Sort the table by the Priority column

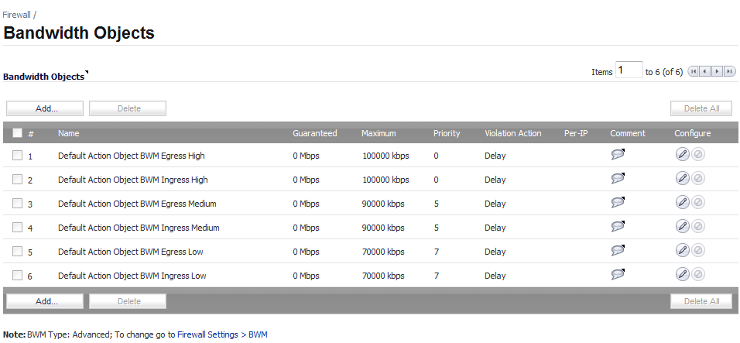click(x=447, y=133)
